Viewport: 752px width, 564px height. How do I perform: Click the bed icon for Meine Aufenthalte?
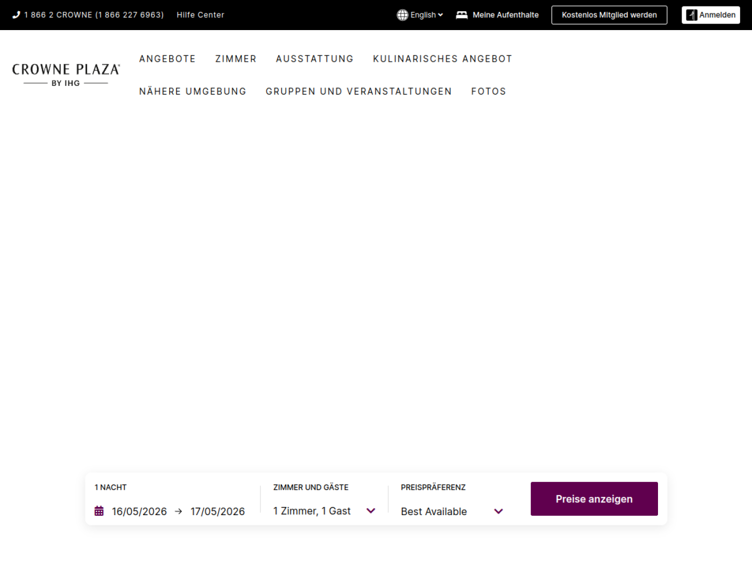461,15
